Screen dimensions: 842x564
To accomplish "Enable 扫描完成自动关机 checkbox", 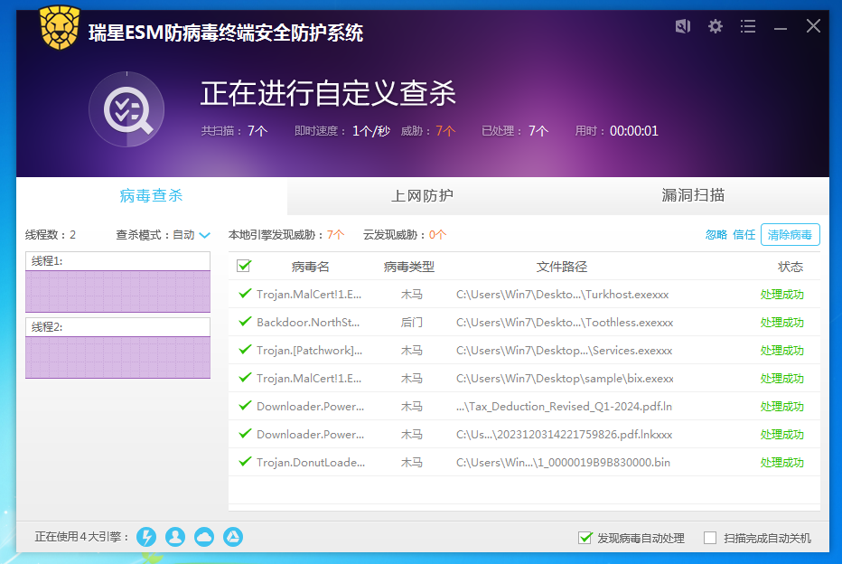I will tap(710, 538).
